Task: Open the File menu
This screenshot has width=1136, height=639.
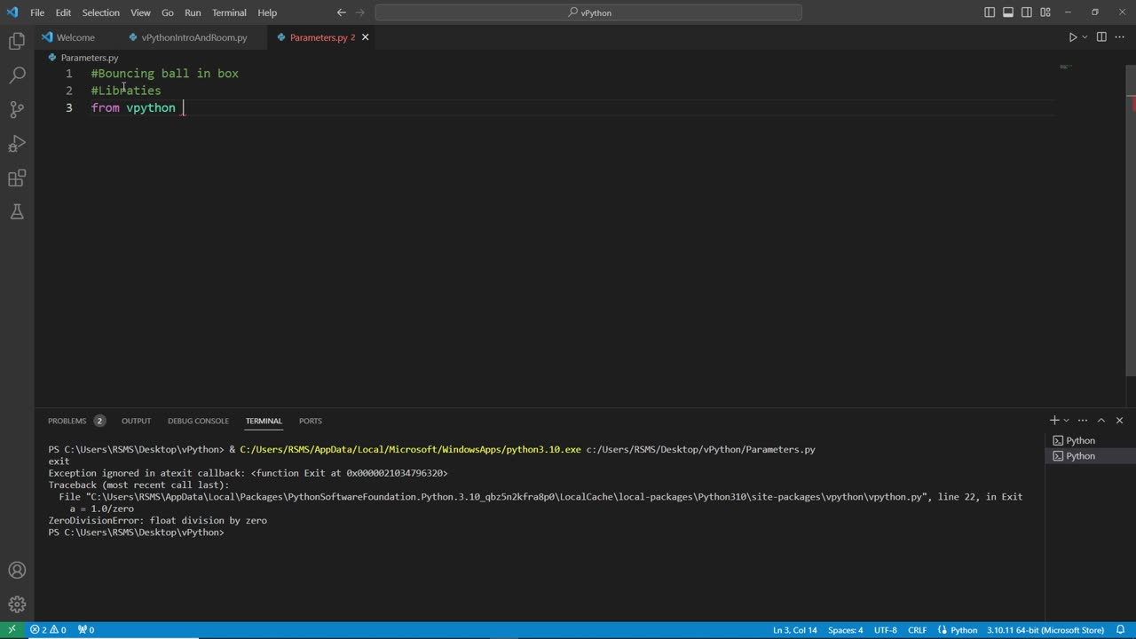Action: (x=37, y=12)
